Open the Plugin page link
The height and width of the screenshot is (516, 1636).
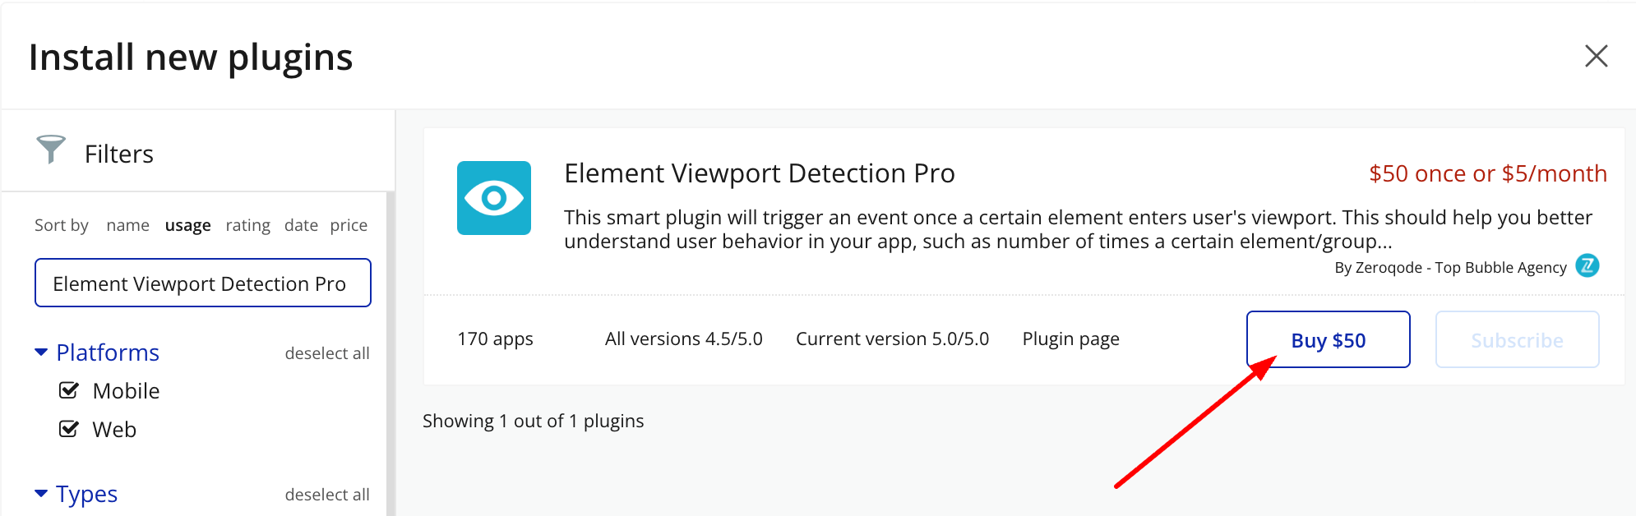click(x=1070, y=339)
